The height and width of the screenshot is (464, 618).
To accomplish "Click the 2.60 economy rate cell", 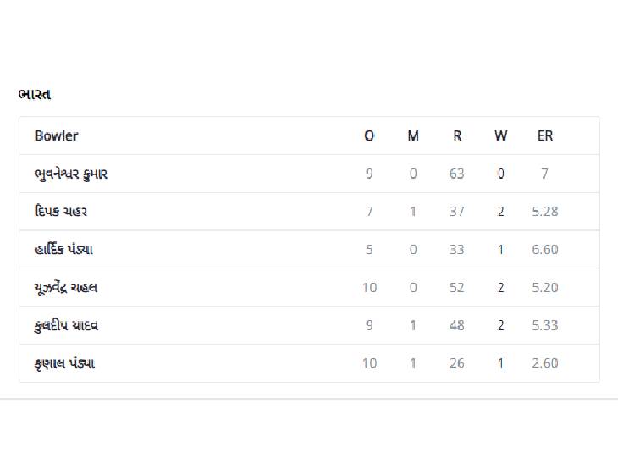I will pyautogui.click(x=545, y=363).
